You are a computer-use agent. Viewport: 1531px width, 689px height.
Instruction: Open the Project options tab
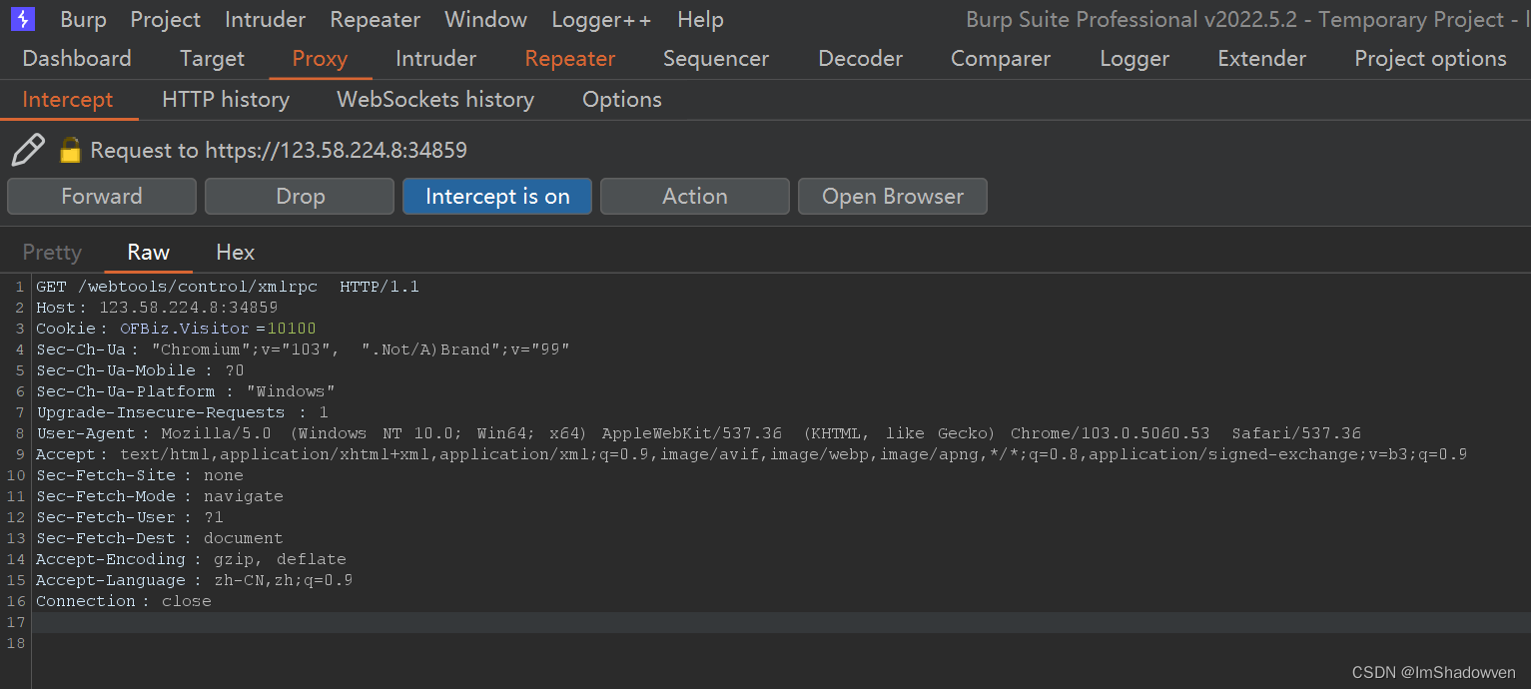(1430, 59)
